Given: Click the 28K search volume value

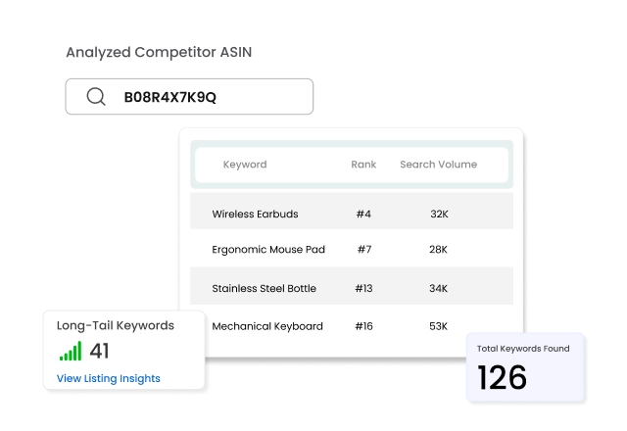Looking at the screenshot, I should tap(438, 250).
